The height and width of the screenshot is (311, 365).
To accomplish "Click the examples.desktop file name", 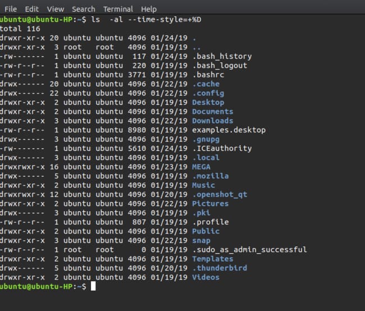I will point(229,130).
